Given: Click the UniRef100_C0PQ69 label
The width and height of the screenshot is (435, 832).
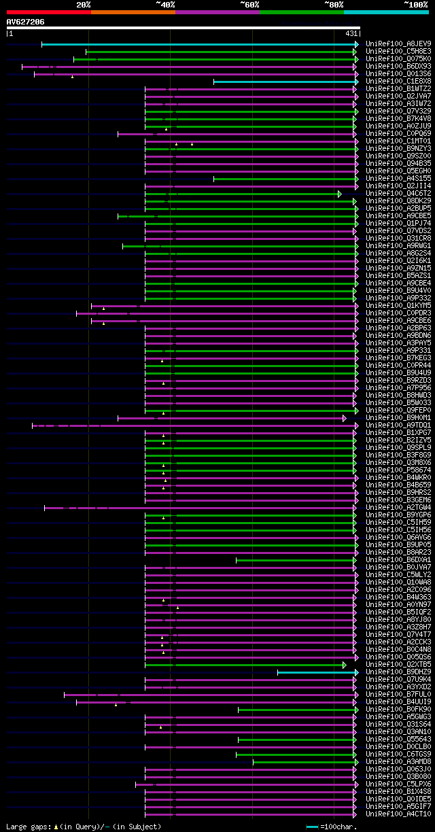Looking at the screenshot, I should point(398,134).
